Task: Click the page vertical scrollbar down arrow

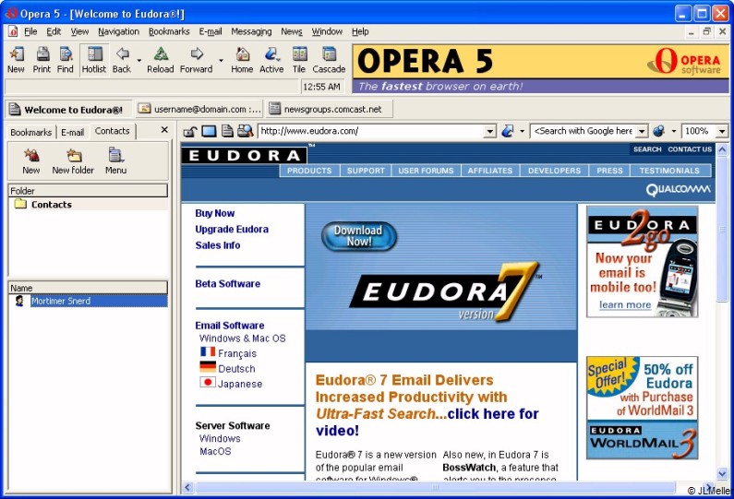Action: pos(722,473)
